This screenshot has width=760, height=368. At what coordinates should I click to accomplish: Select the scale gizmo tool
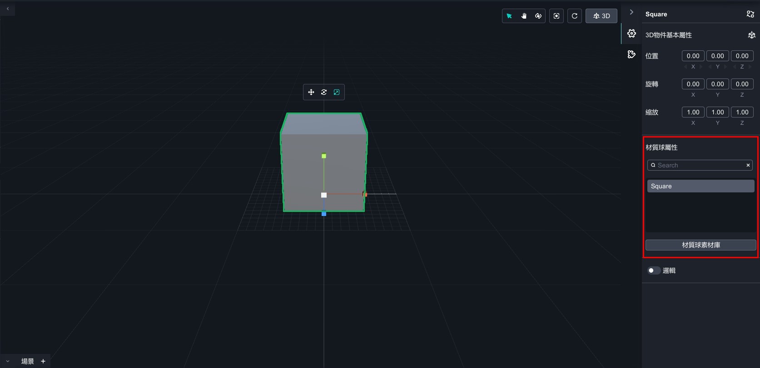[337, 92]
